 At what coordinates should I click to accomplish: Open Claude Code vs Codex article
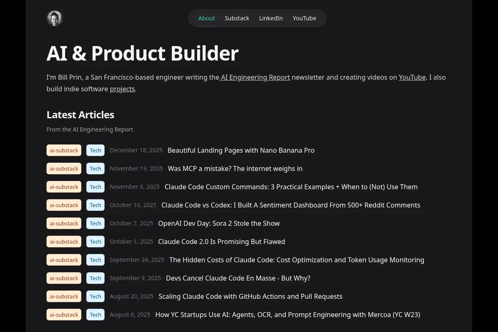point(291,205)
